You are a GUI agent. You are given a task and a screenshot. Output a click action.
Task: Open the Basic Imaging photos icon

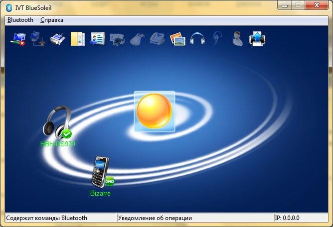pos(177,38)
